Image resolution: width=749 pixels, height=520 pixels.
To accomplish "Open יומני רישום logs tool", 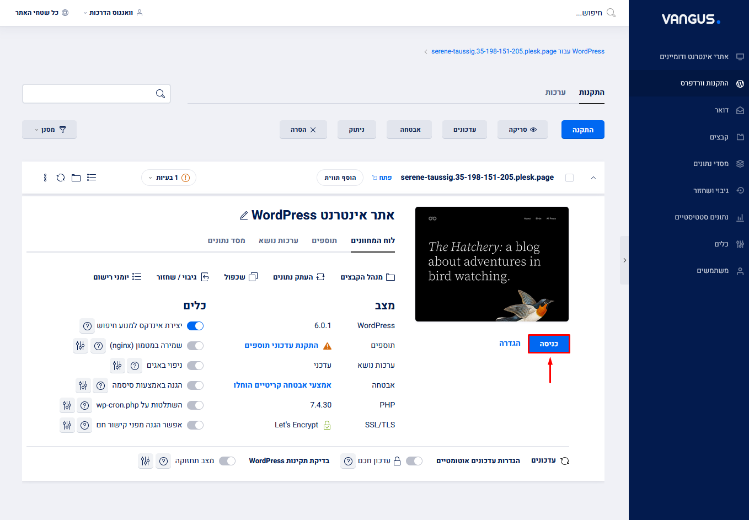I will (117, 277).
